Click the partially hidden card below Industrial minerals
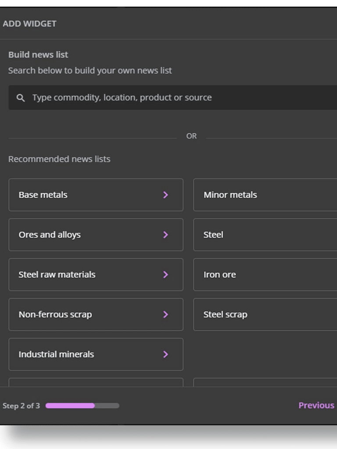337x449 pixels. pos(96,382)
